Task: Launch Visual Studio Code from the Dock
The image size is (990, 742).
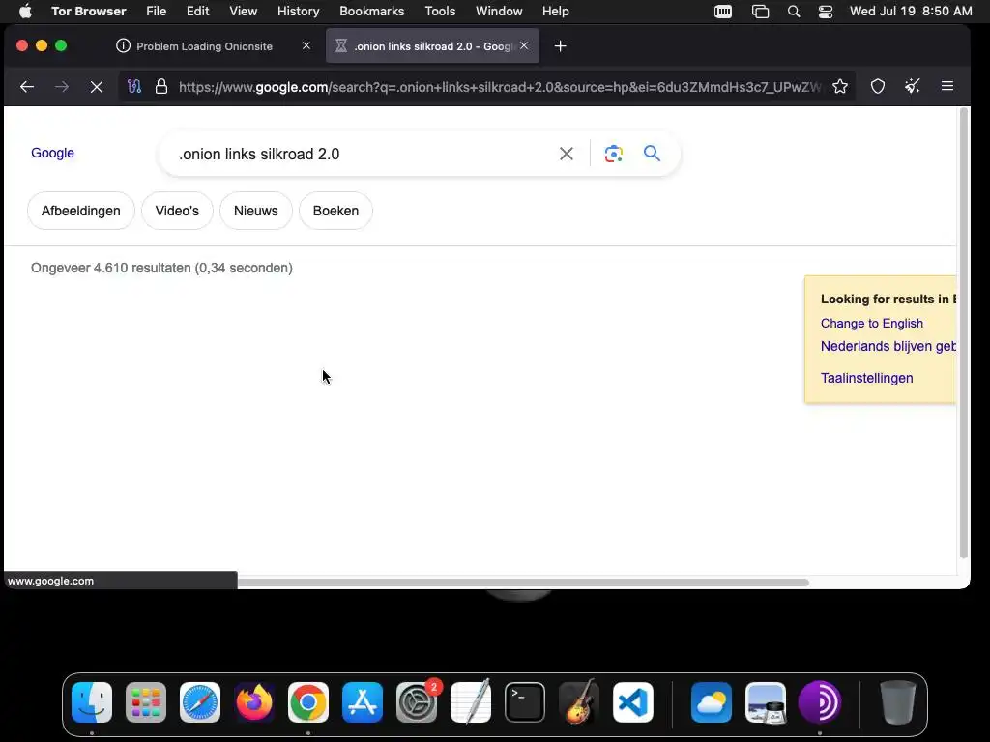Action: click(632, 702)
